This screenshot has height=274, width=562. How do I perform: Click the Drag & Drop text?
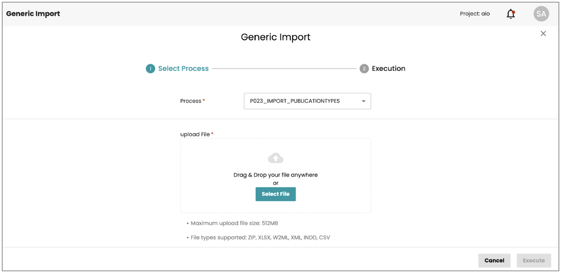(276, 175)
